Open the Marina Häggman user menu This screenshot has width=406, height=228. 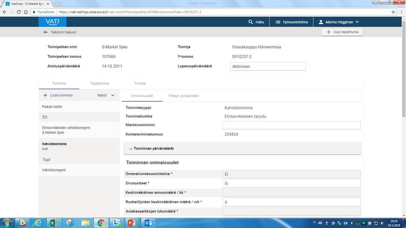tap(339, 22)
